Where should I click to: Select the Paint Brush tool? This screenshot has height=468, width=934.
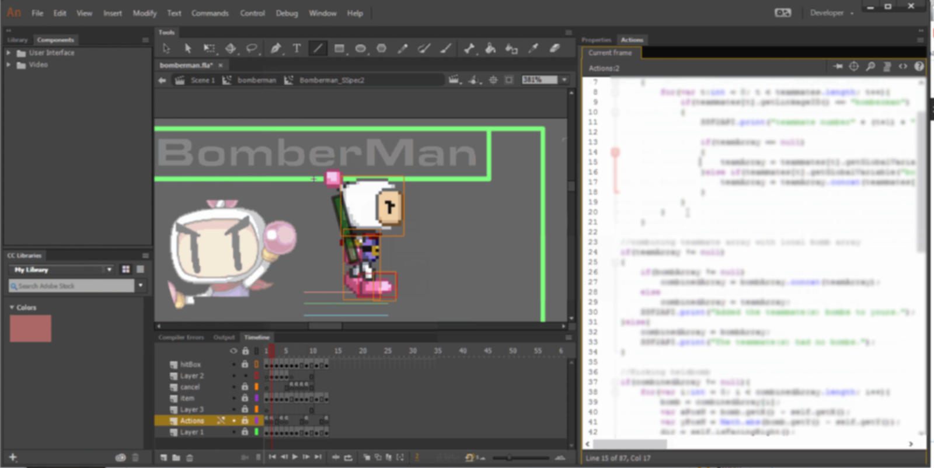[424, 48]
